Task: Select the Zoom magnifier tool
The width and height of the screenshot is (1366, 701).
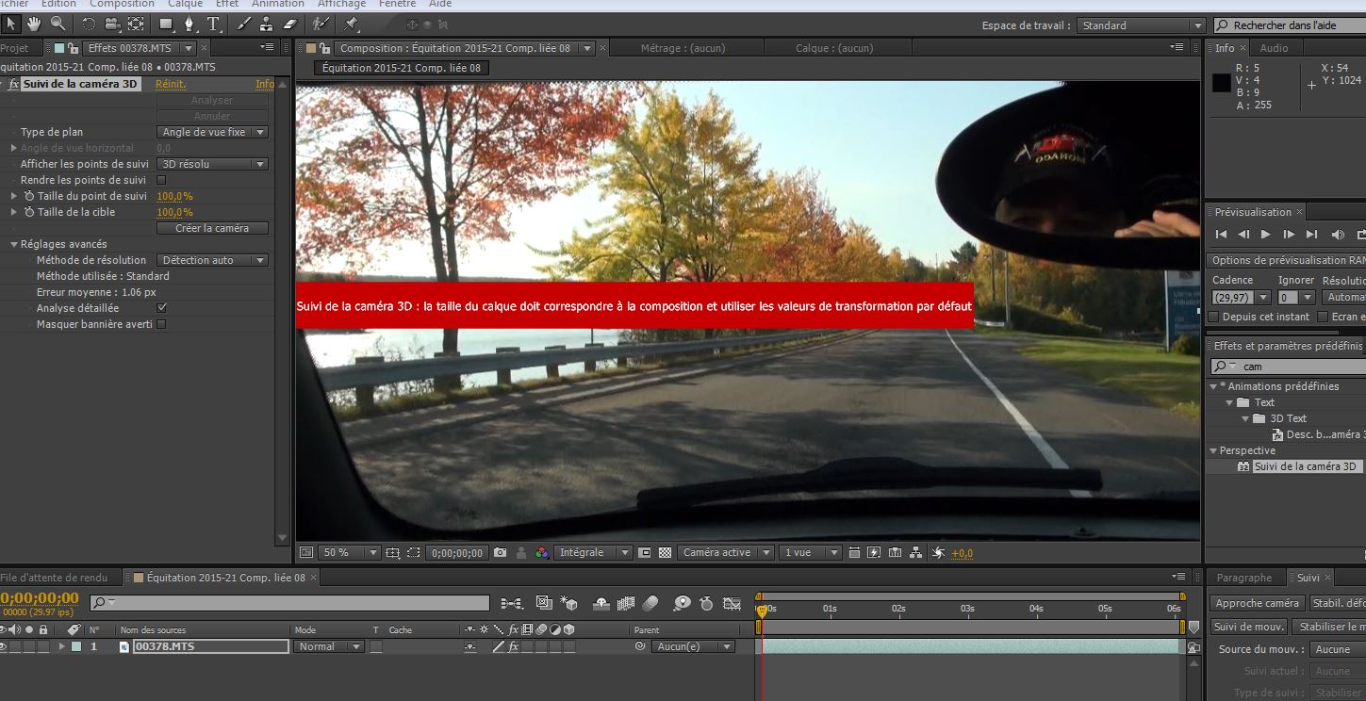Action: (58, 24)
